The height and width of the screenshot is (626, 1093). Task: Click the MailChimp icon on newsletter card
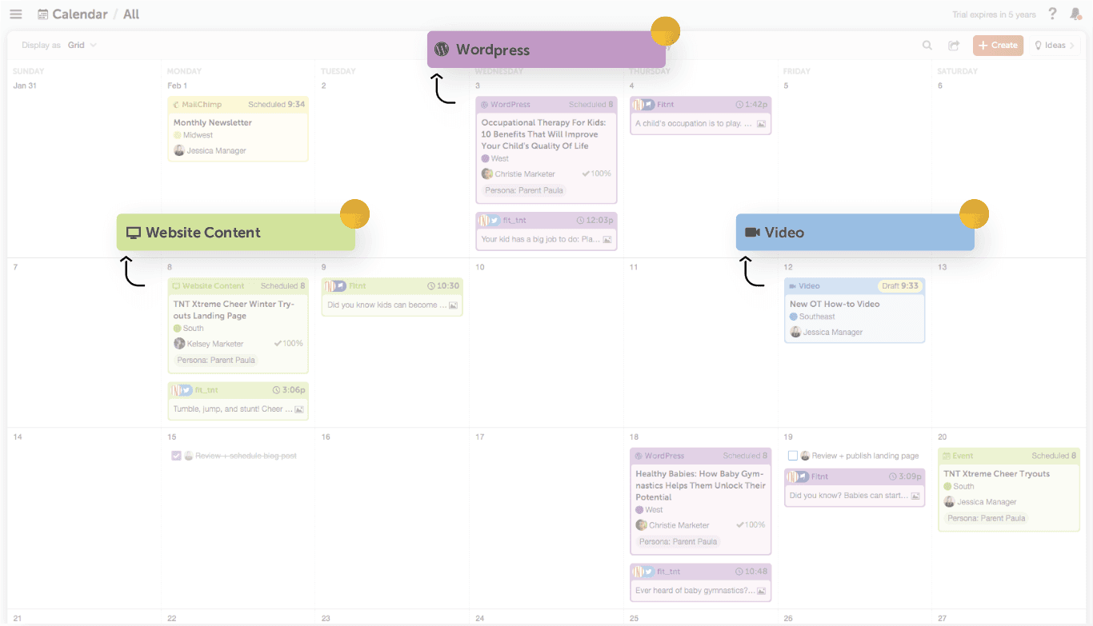pos(177,105)
